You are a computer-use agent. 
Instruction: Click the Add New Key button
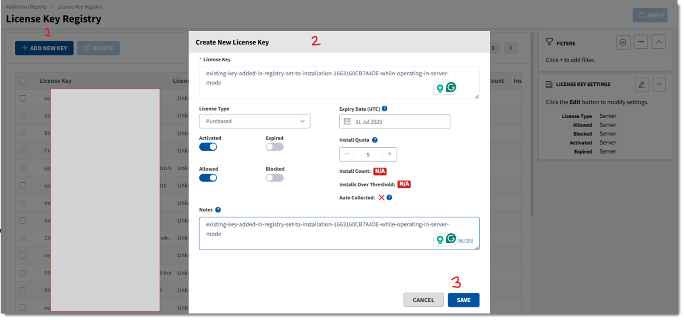pyautogui.click(x=44, y=48)
